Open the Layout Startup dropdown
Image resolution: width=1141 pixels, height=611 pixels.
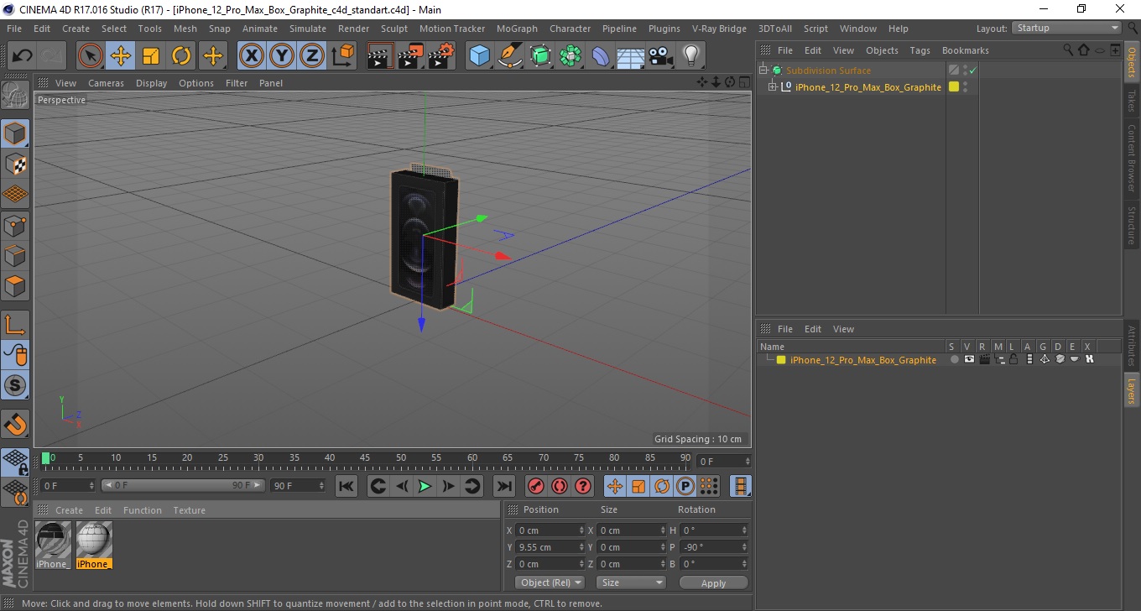(1066, 28)
